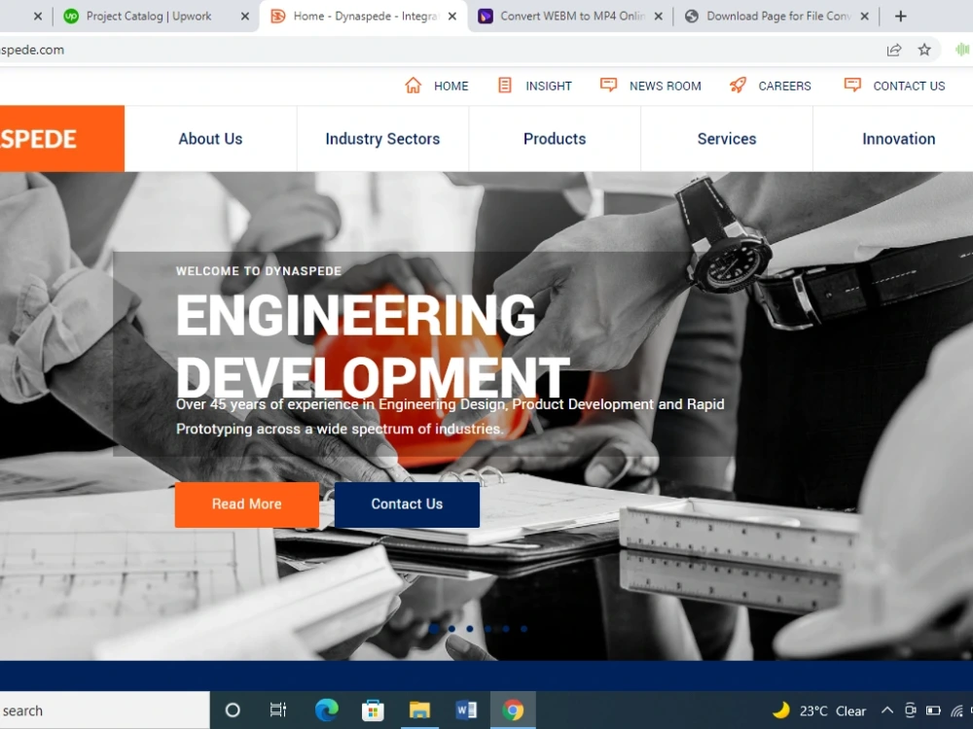Click the share page icon in address bar

pos(894,50)
